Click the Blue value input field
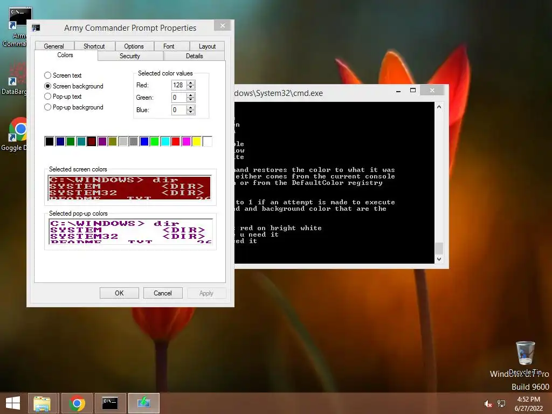552x414 pixels. (179, 110)
